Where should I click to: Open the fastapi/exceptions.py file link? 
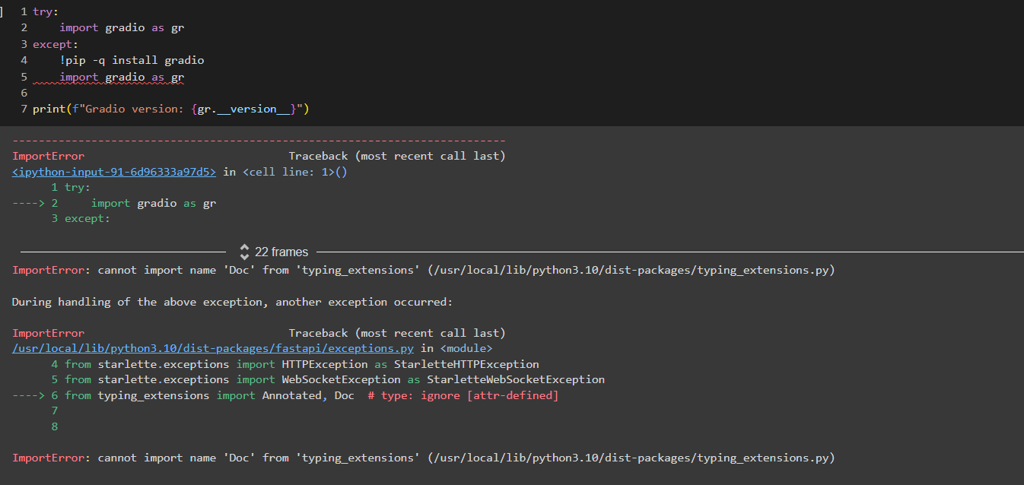pyautogui.click(x=213, y=348)
